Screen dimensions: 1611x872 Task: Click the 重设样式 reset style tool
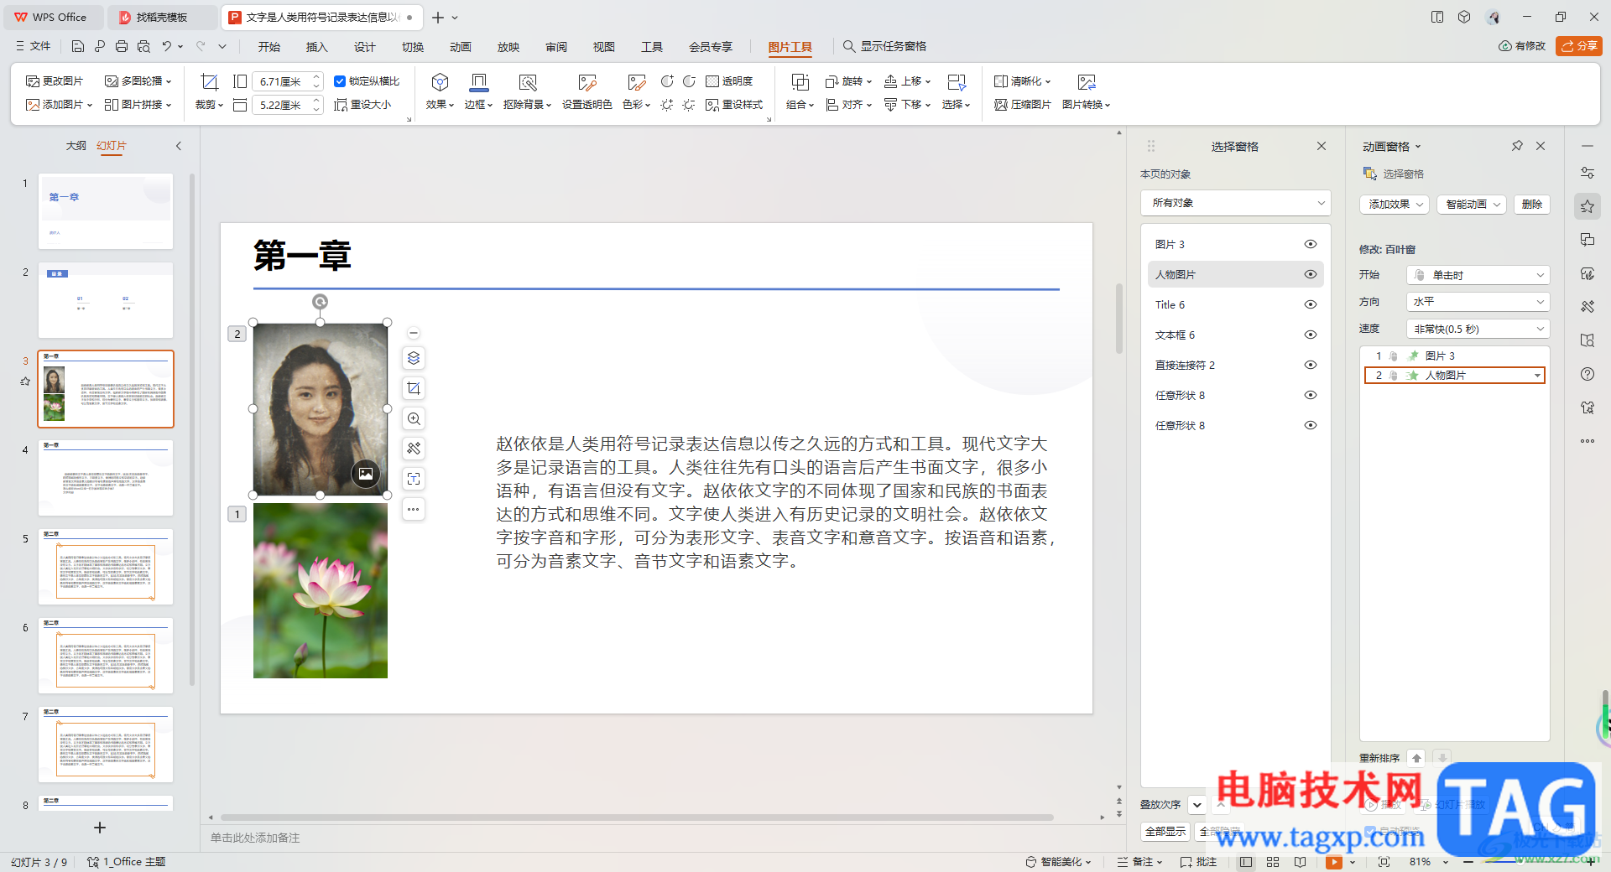734,105
